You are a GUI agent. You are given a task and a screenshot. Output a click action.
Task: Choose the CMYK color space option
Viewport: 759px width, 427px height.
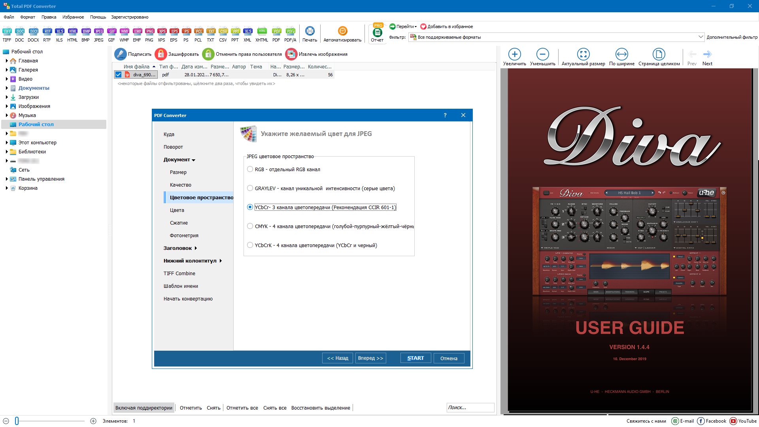click(250, 226)
